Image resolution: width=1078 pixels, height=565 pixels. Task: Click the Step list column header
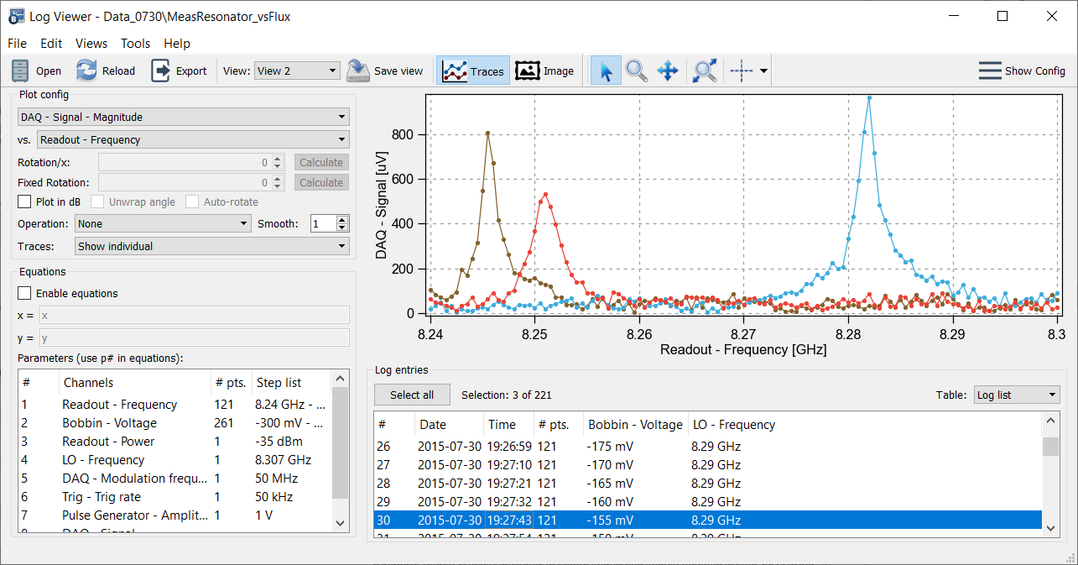[x=292, y=383]
